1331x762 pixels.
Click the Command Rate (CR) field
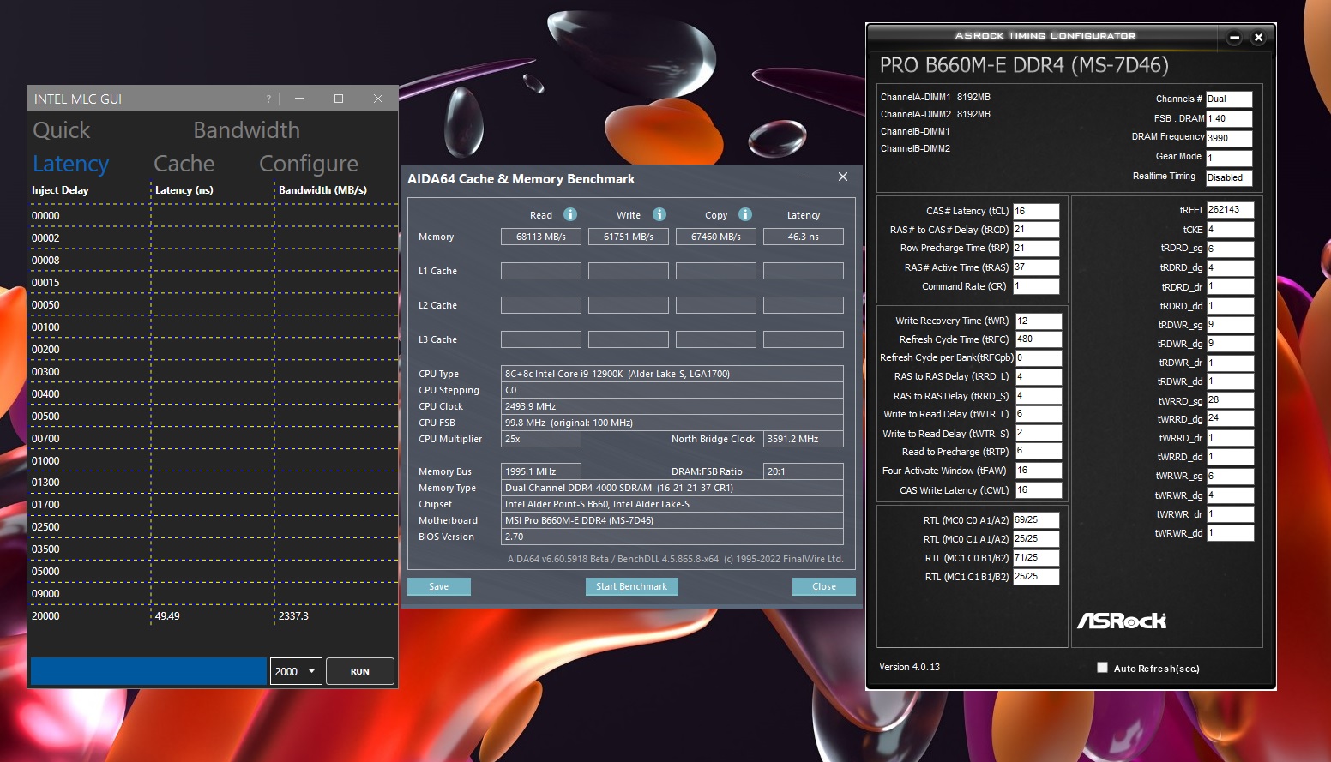click(1036, 286)
